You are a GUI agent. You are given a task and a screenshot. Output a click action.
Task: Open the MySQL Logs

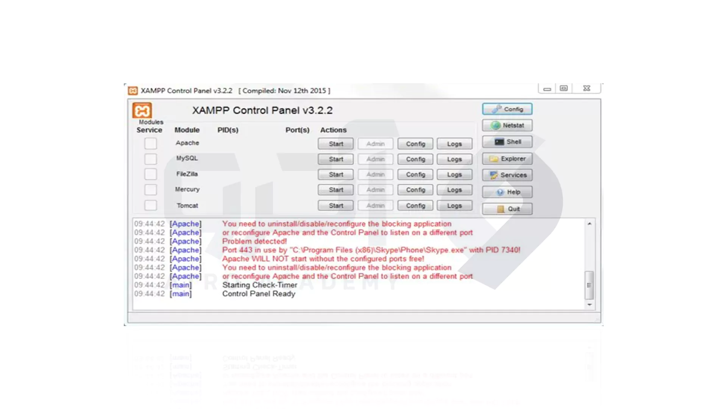(454, 159)
